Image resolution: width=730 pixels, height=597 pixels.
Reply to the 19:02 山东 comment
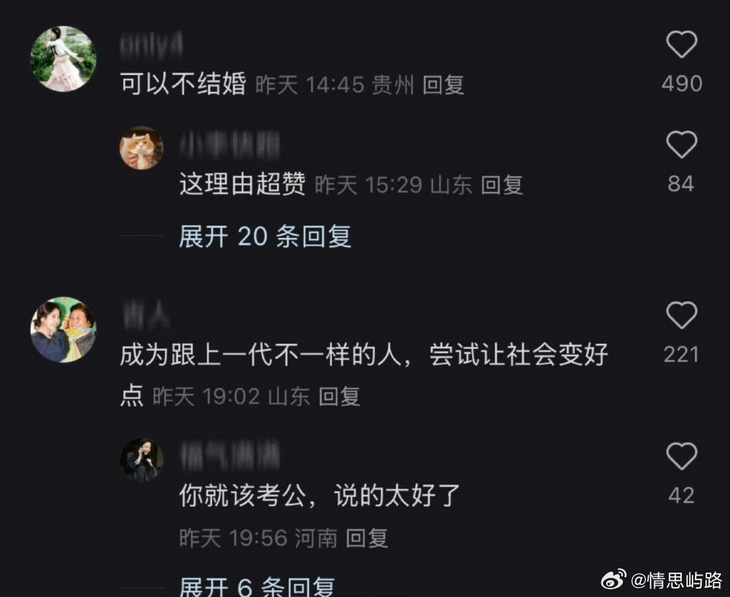point(340,397)
